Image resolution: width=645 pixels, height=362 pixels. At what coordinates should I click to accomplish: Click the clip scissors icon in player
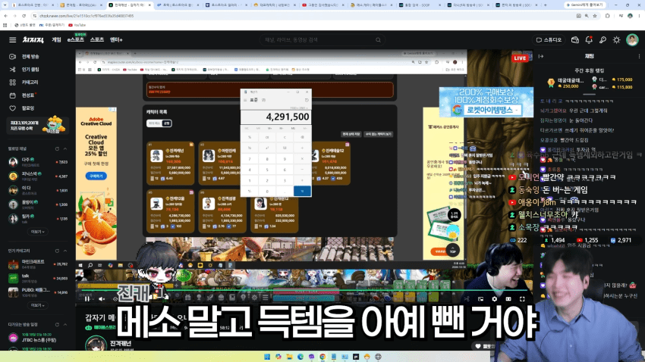point(467,299)
